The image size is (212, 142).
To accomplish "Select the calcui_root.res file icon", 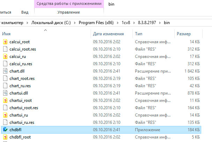I will [5, 49].
